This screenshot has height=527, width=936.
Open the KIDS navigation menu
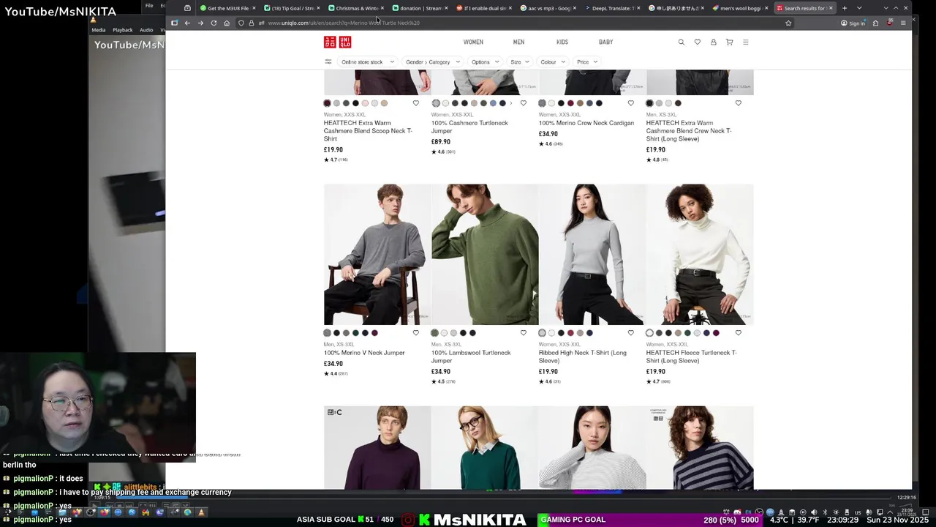coord(562,42)
